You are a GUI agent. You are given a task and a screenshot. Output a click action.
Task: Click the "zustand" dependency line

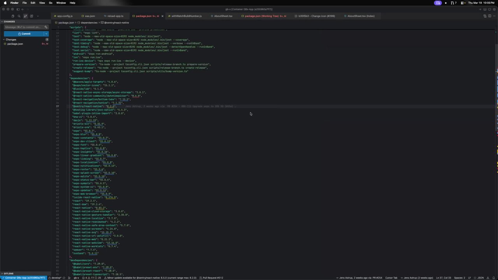tap(85, 253)
